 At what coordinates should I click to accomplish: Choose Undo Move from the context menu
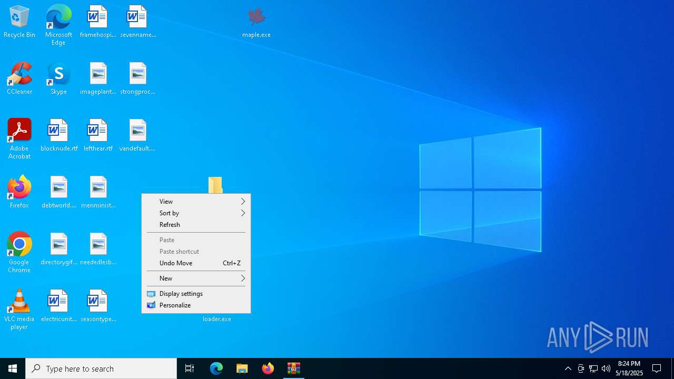[x=196, y=263]
